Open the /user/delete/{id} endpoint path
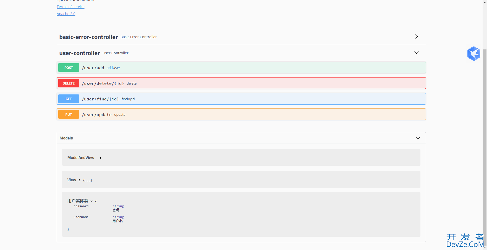Screen dimensions: 487x250 103,84
